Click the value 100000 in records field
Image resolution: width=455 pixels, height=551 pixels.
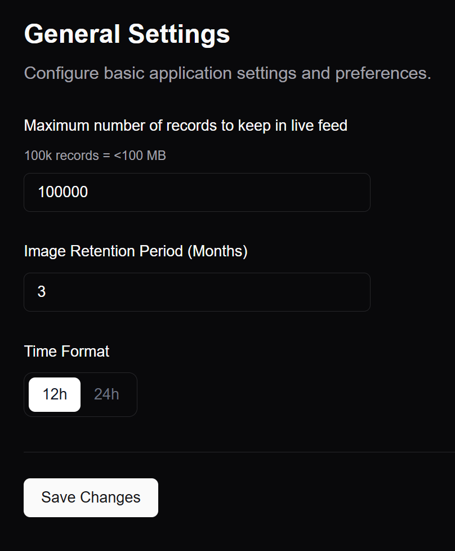tap(63, 192)
